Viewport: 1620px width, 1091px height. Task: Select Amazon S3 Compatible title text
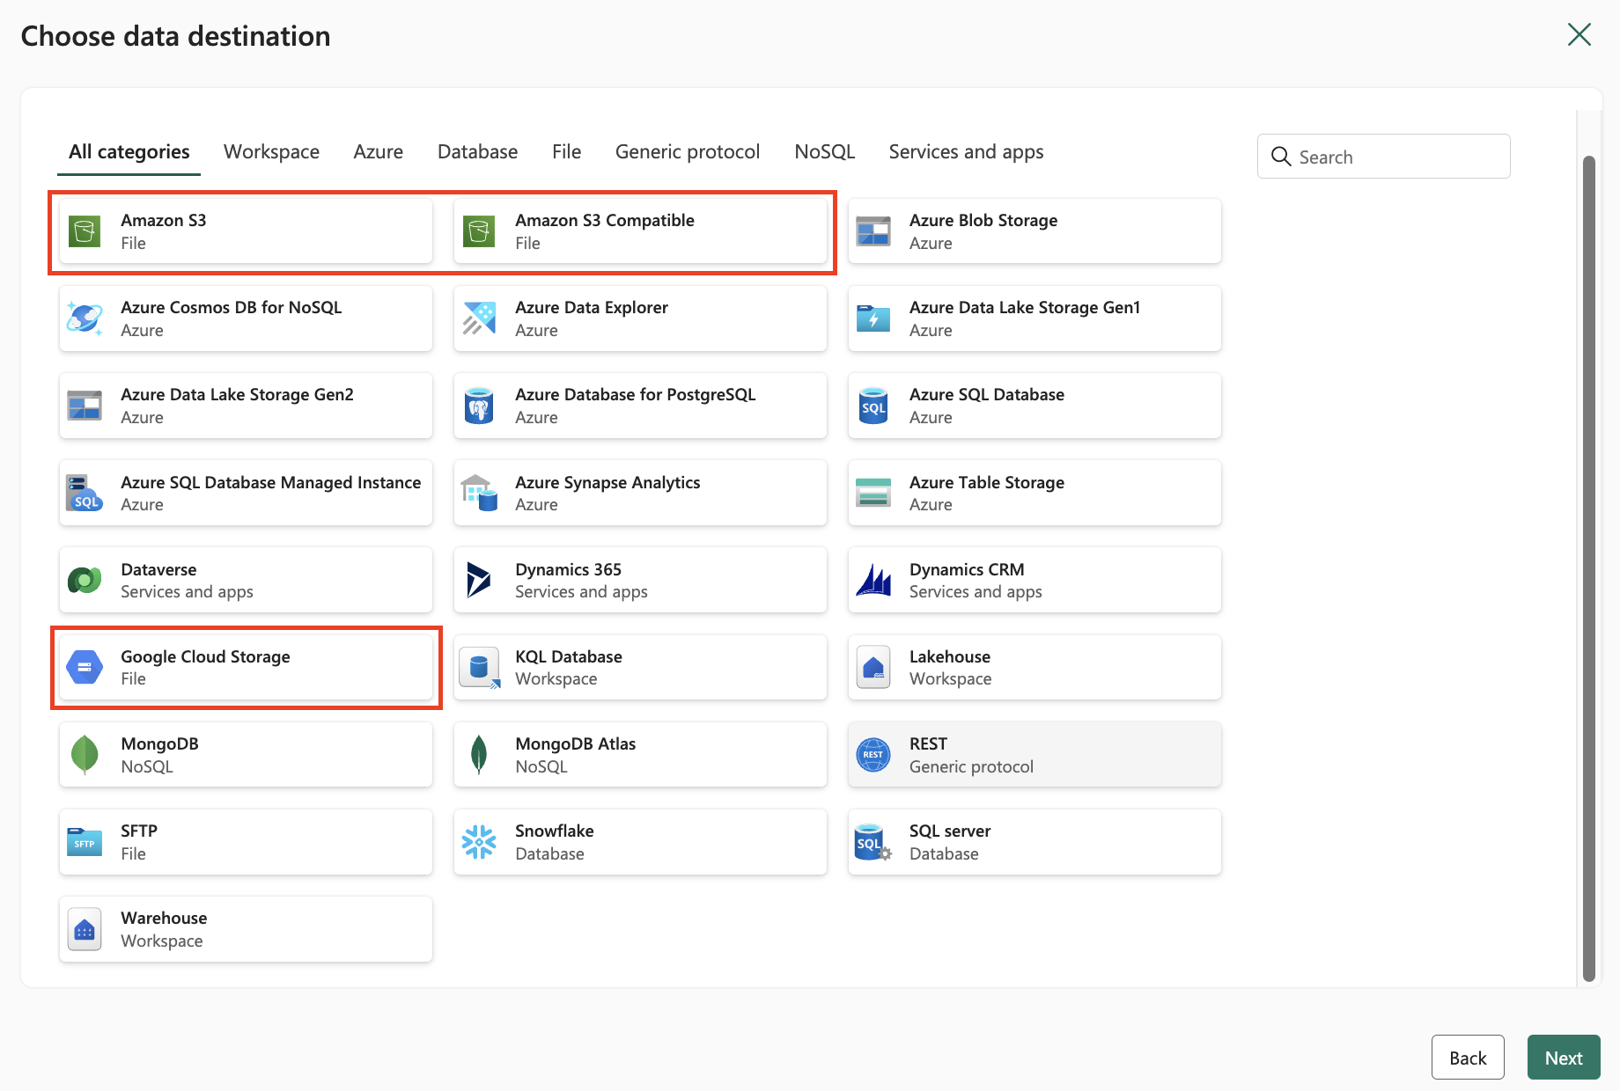pyautogui.click(x=605, y=220)
